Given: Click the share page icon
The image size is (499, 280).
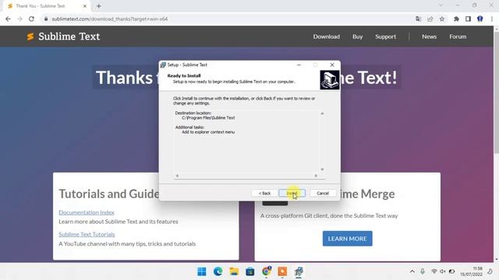Looking at the screenshot, I should point(430,19).
